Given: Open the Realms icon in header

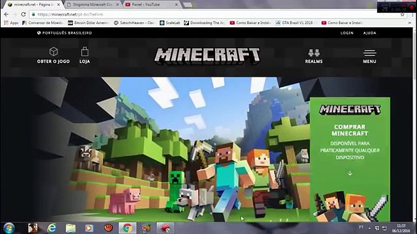Looking at the screenshot, I should point(314,53).
